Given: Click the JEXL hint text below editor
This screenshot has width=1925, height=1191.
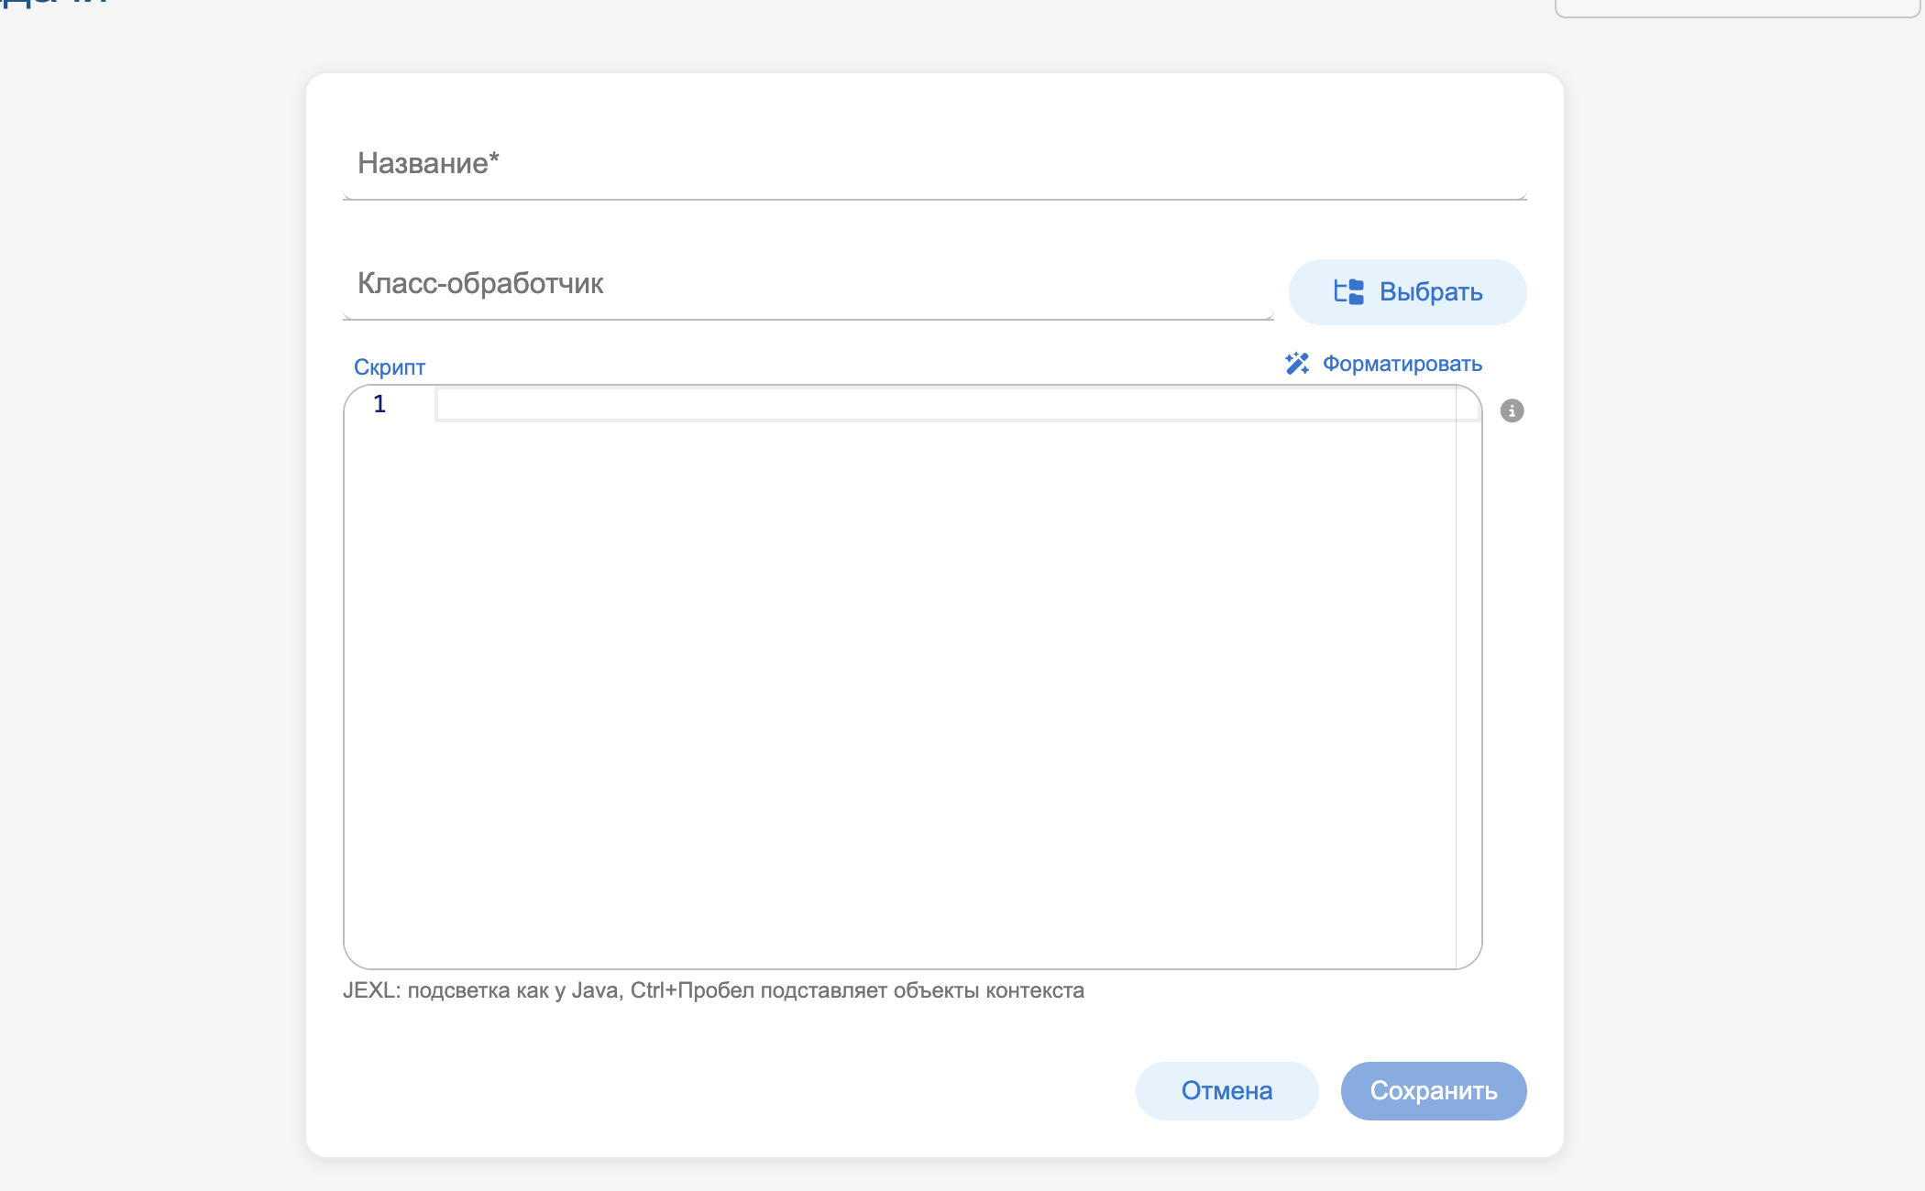Looking at the screenshot, I should click(x=713, y=990).
